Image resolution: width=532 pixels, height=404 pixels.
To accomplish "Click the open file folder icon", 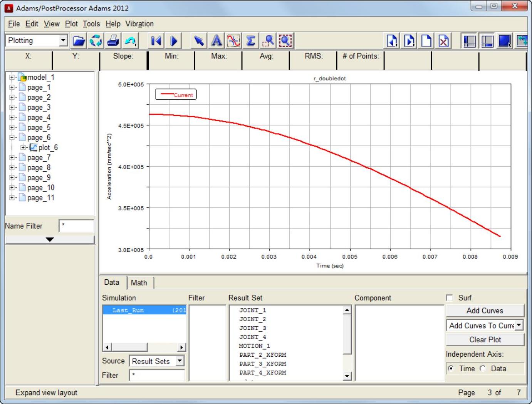I will [79, 41].
